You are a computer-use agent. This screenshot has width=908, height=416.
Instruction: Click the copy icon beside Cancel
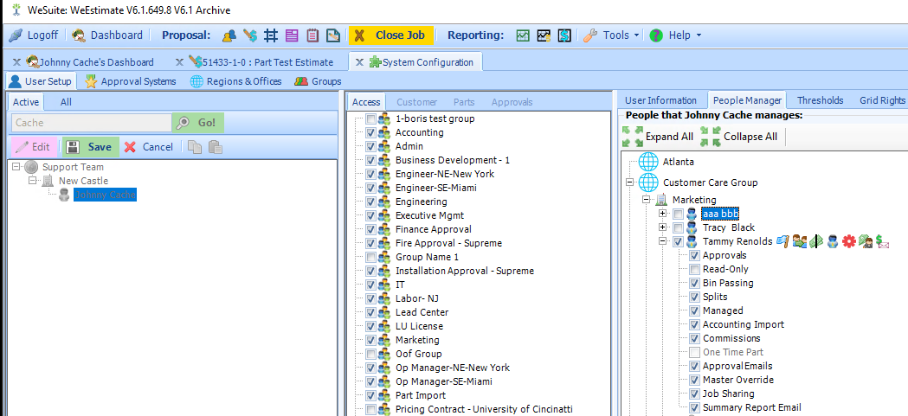(195, 147)
